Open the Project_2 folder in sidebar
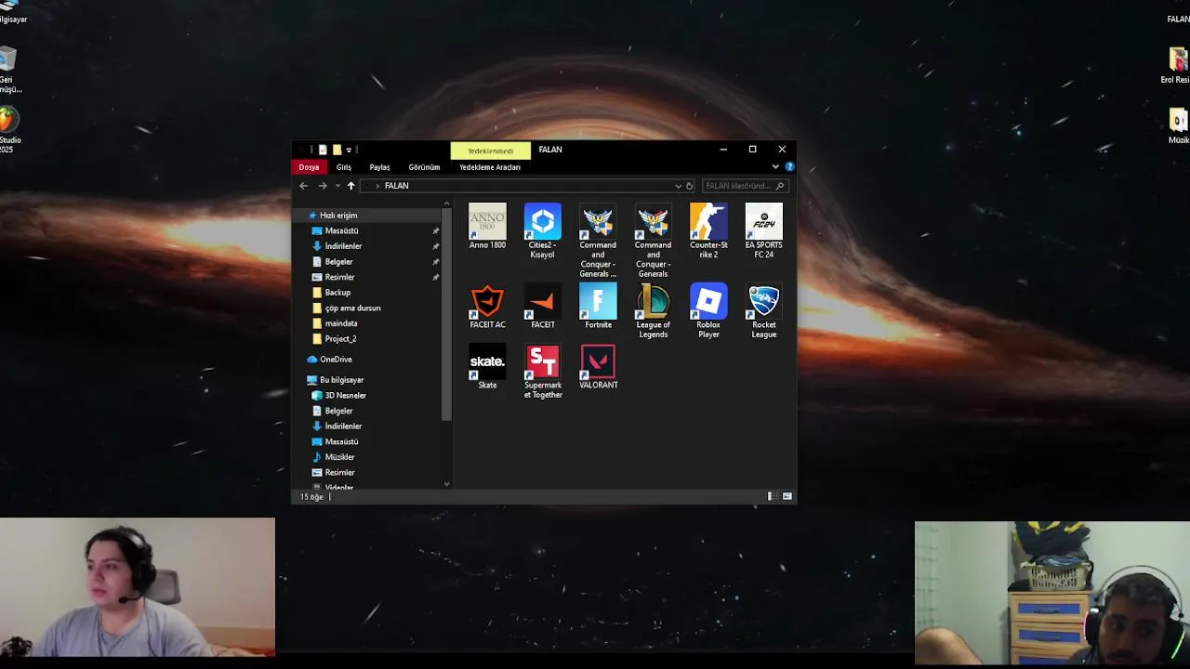This screenshot has width=1190, height=669. tap(340, 339)
